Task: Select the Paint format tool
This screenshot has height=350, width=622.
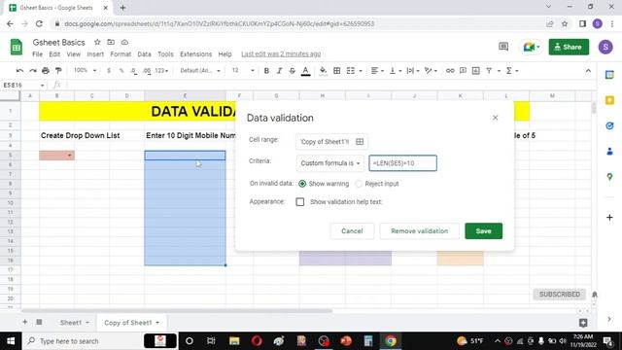Action: tap(58, 71)
